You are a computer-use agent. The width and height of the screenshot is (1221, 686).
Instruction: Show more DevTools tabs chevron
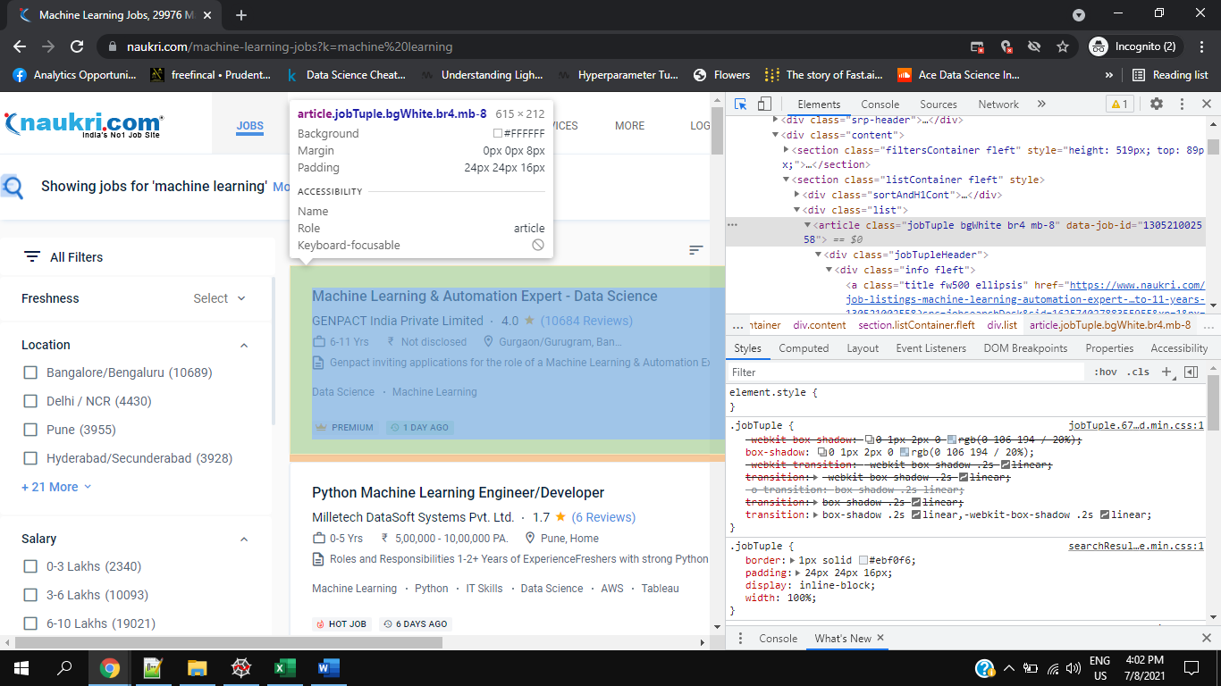point(1041,104)
